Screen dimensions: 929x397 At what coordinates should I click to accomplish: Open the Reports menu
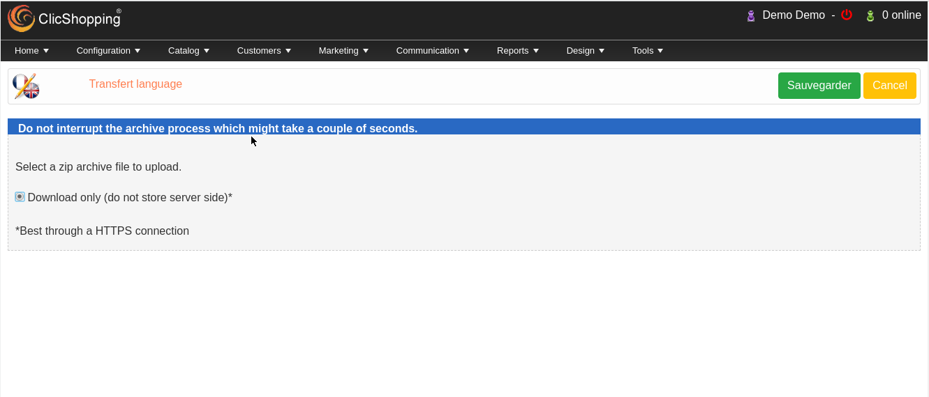(x=518, y=51)
